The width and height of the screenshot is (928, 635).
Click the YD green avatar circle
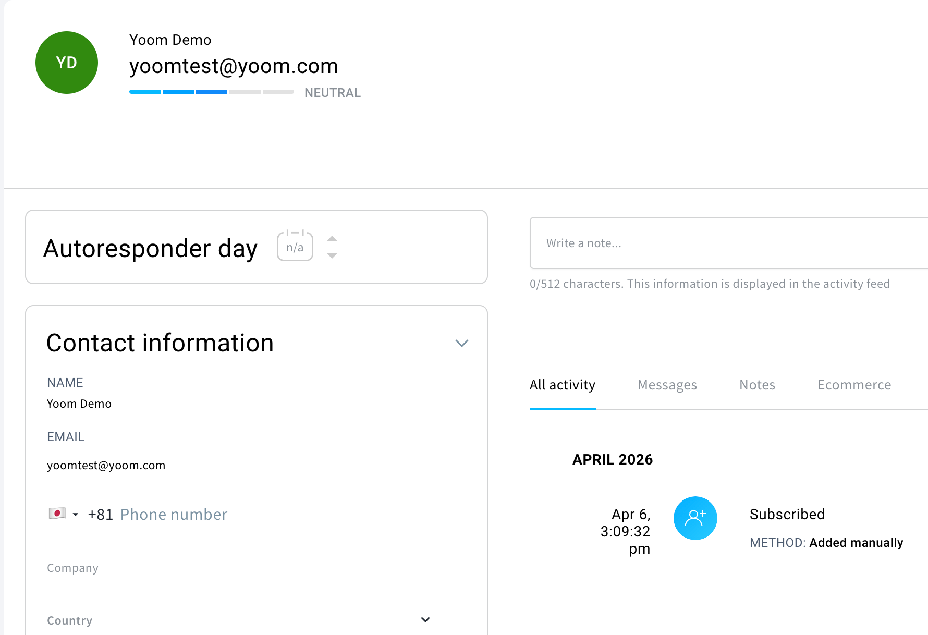click(67, 63)
